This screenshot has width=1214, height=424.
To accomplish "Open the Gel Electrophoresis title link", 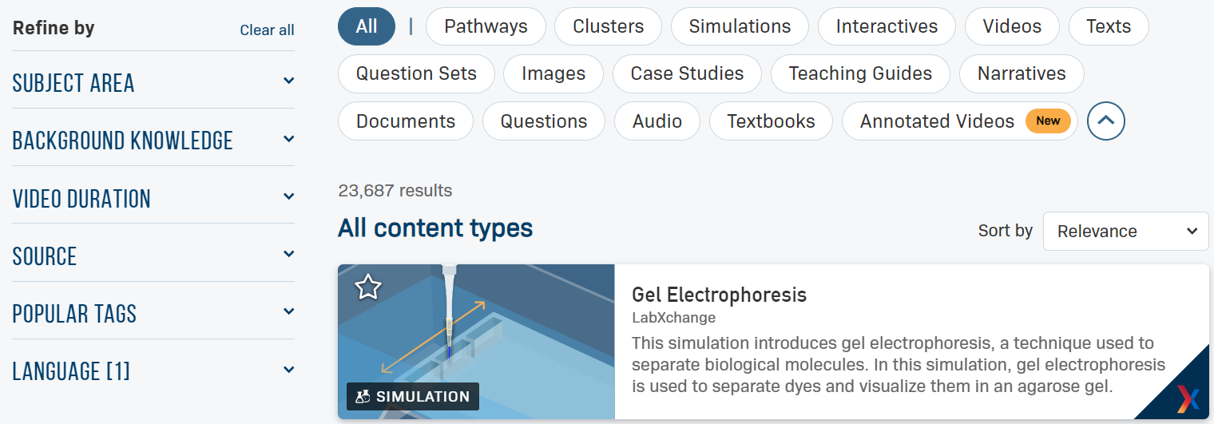I will (719, 295).
